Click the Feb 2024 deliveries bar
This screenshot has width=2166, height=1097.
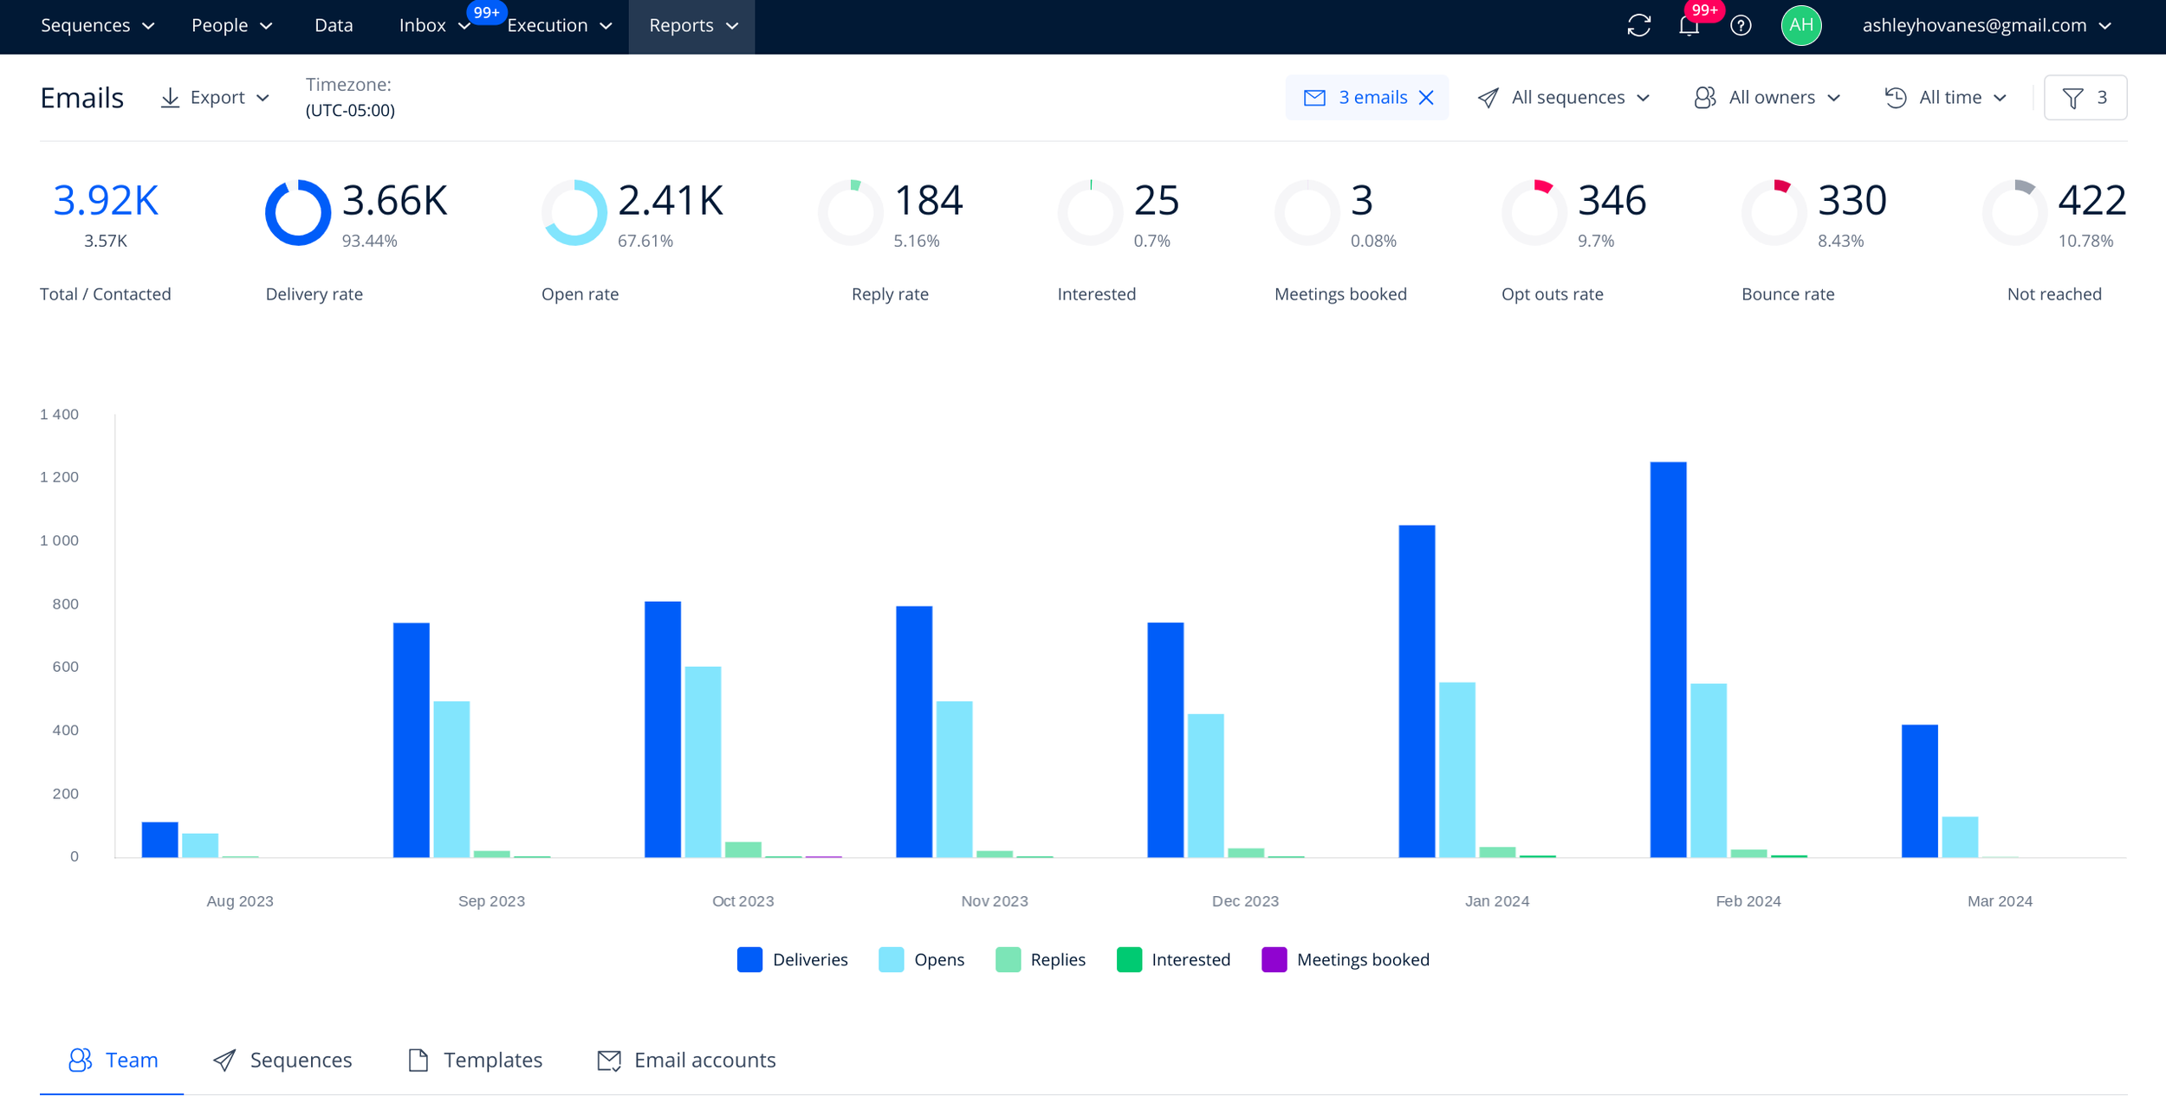[x=1668, y=660]
